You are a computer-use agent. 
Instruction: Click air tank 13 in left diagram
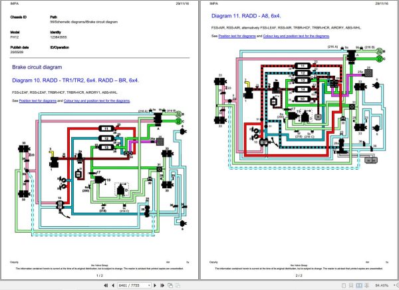(x=106, y=148)
